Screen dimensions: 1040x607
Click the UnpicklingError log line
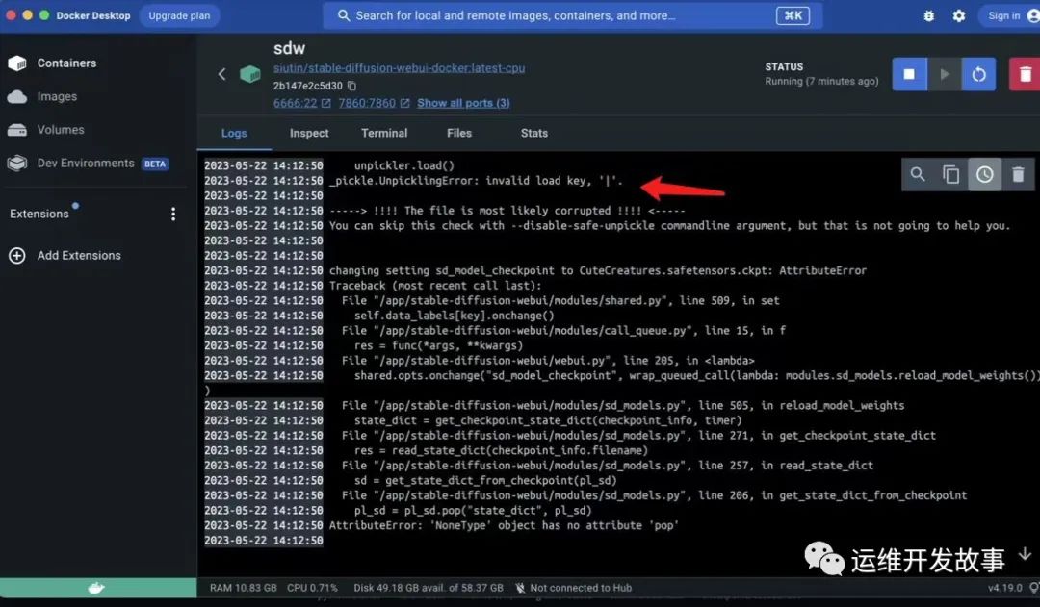click(x=477, y=181)
